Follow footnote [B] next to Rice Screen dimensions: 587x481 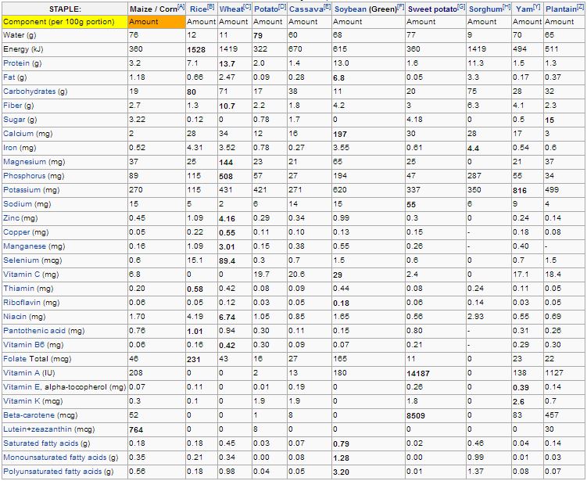pos(211,7)
